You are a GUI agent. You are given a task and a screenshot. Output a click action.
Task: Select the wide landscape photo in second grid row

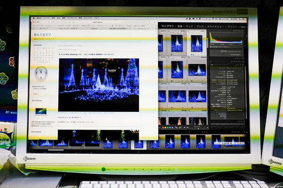pyautogui.click(x=197, y=70)
